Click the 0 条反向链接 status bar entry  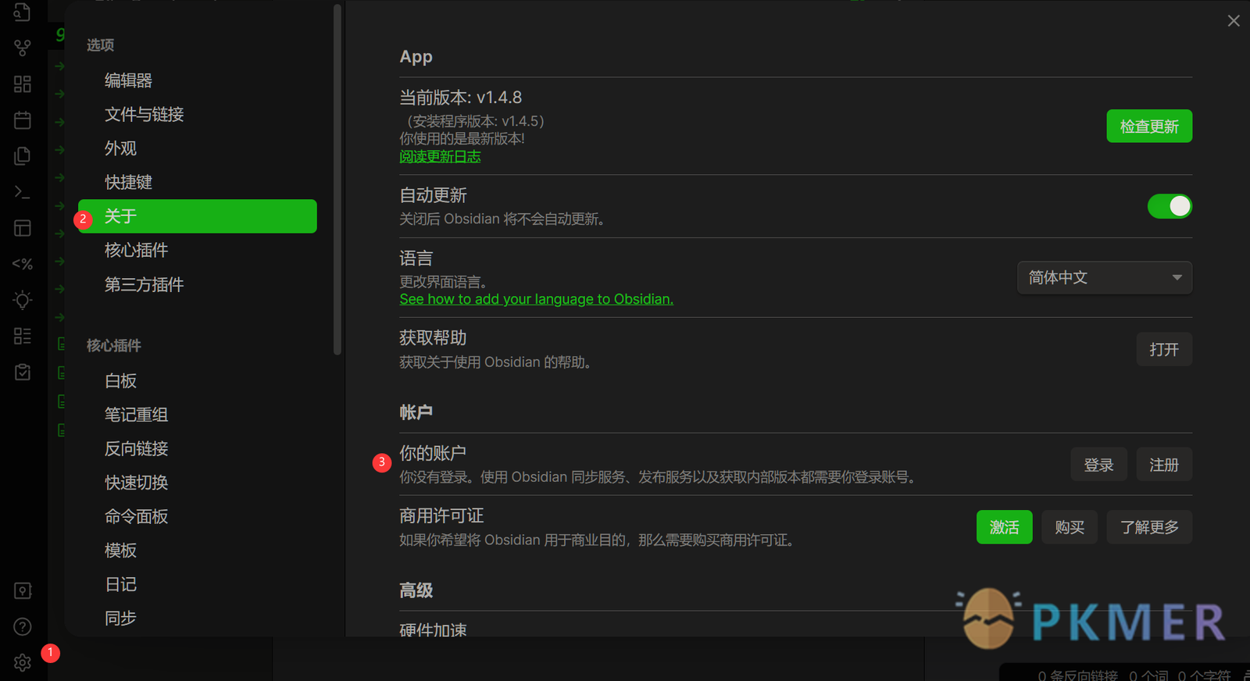pos(1077,675)
